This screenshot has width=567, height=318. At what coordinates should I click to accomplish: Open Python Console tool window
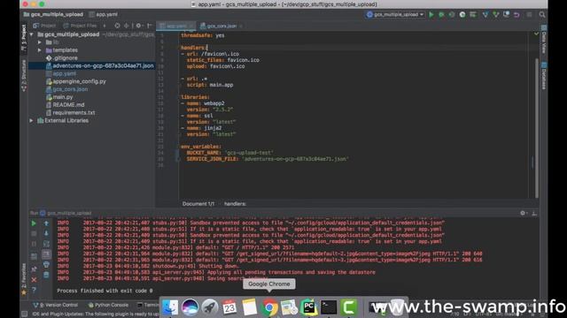[x=108, y=305]
